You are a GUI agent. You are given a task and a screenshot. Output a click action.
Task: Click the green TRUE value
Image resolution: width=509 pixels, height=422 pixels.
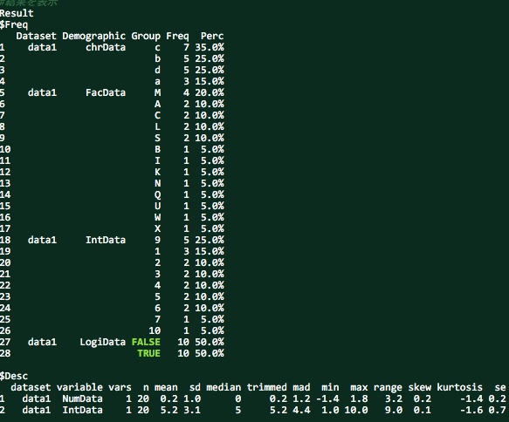point(148,353)
